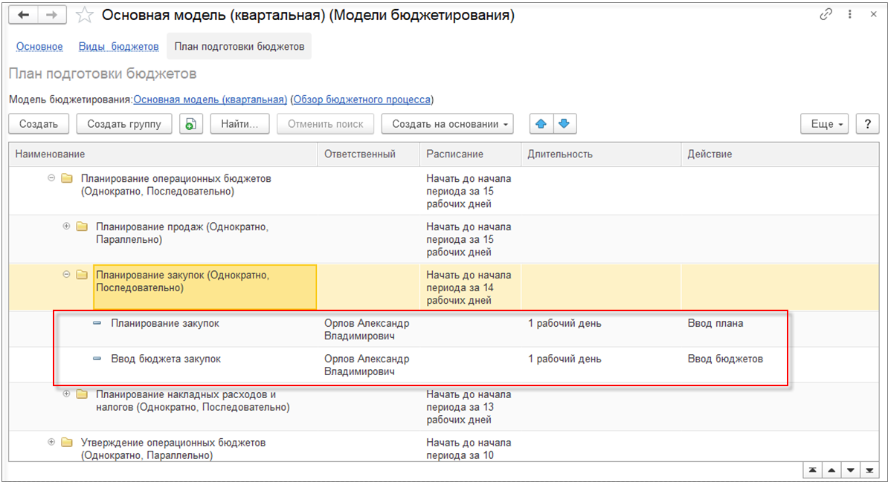Image resolution: width=888 pixels, height=482 pixels.
Task: Switch to the Виды бюджетов tab
Action: coord(118,46)
